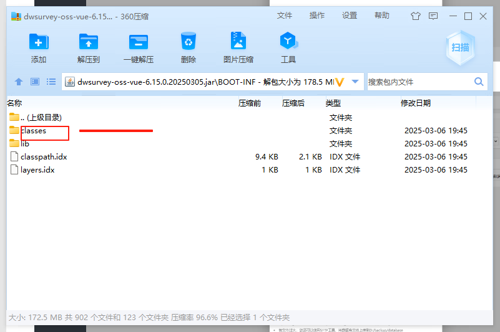Click the 搜索包内文件 search input field

418,82
